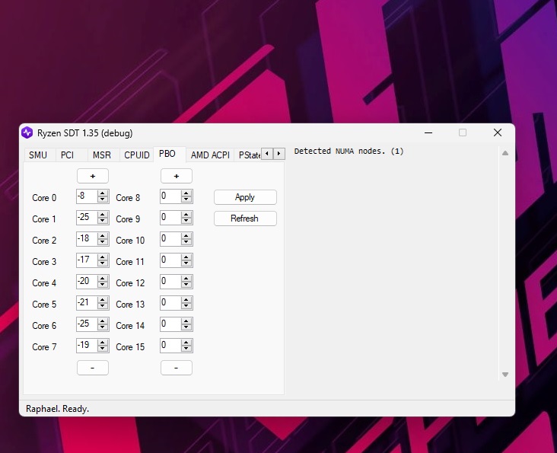
Task: Click the Core 5 value field
Action: click(87, 303)
